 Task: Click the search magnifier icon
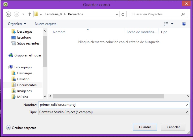[183, 14]
